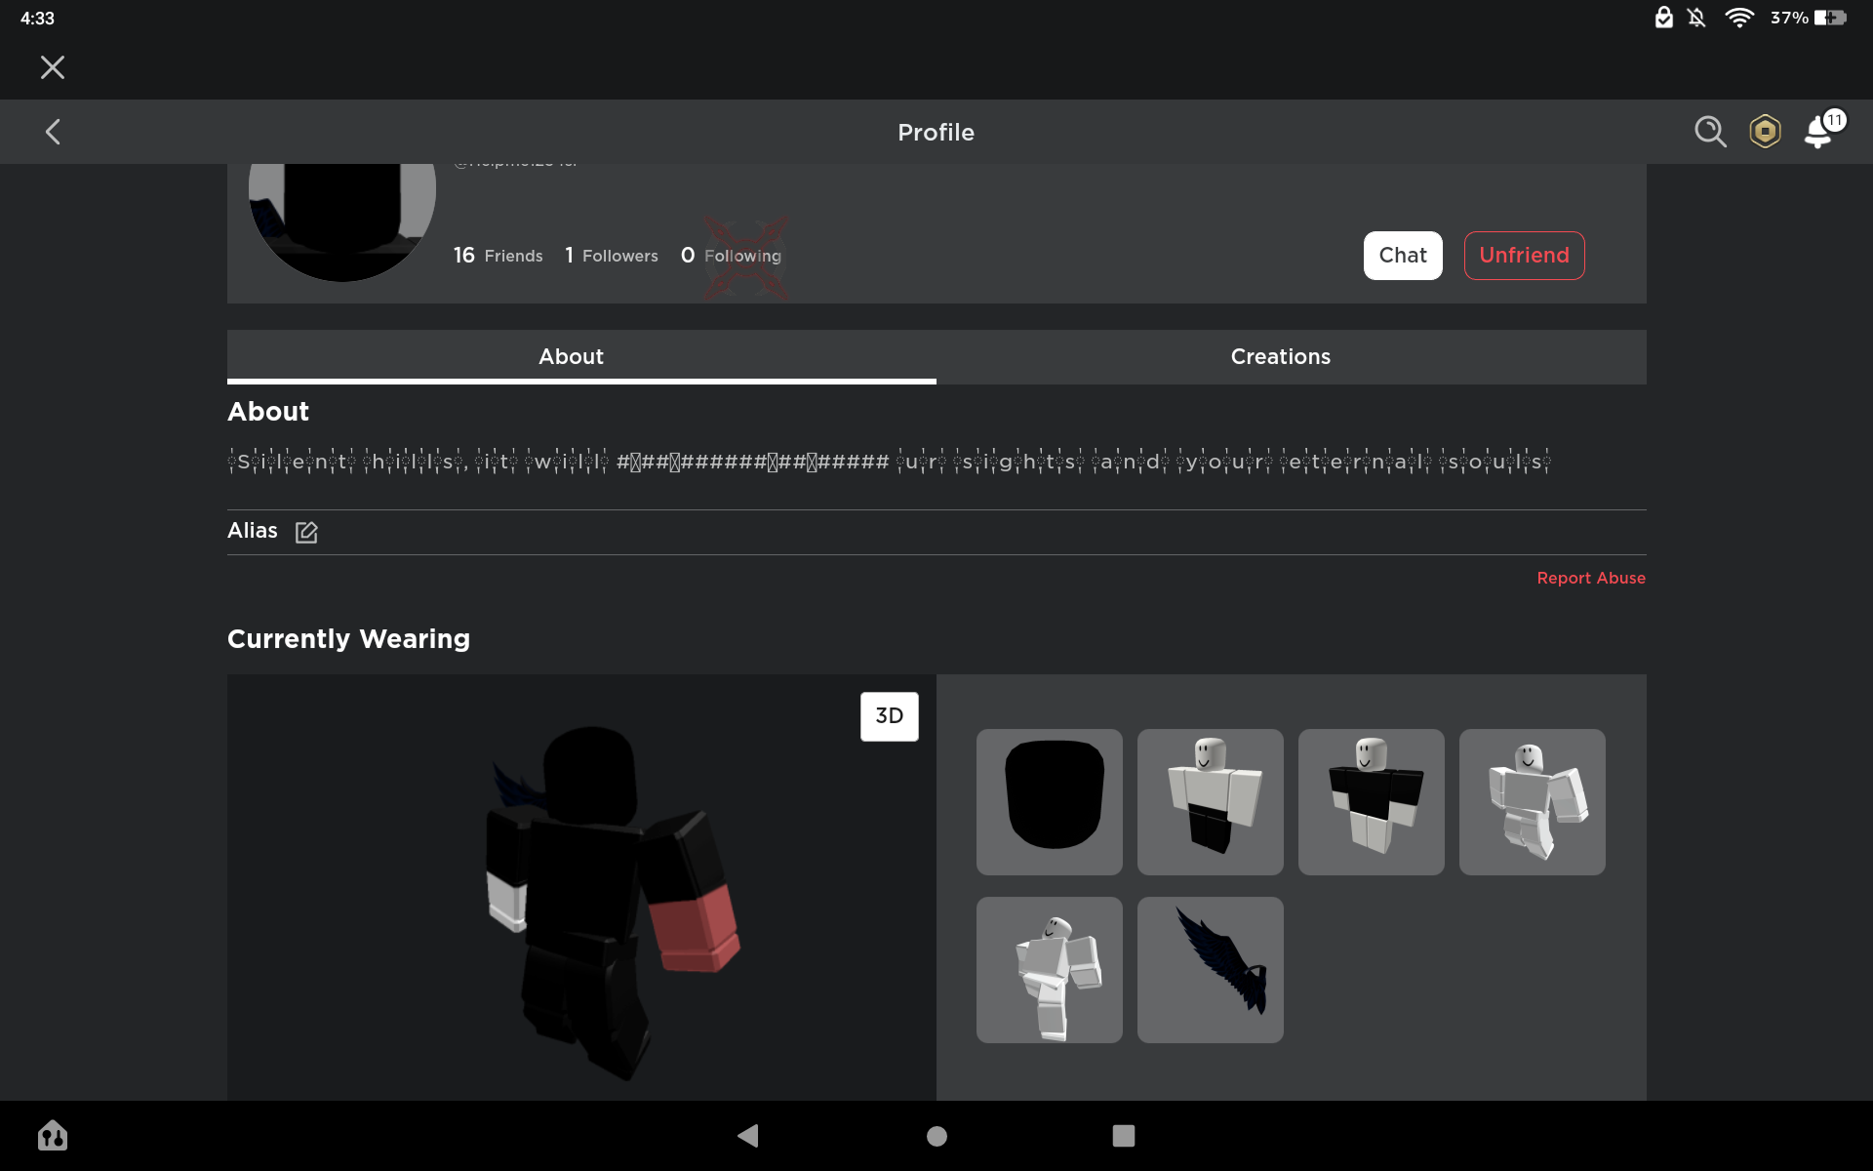Edit the Alias with pencil icon

coord(306,532)
